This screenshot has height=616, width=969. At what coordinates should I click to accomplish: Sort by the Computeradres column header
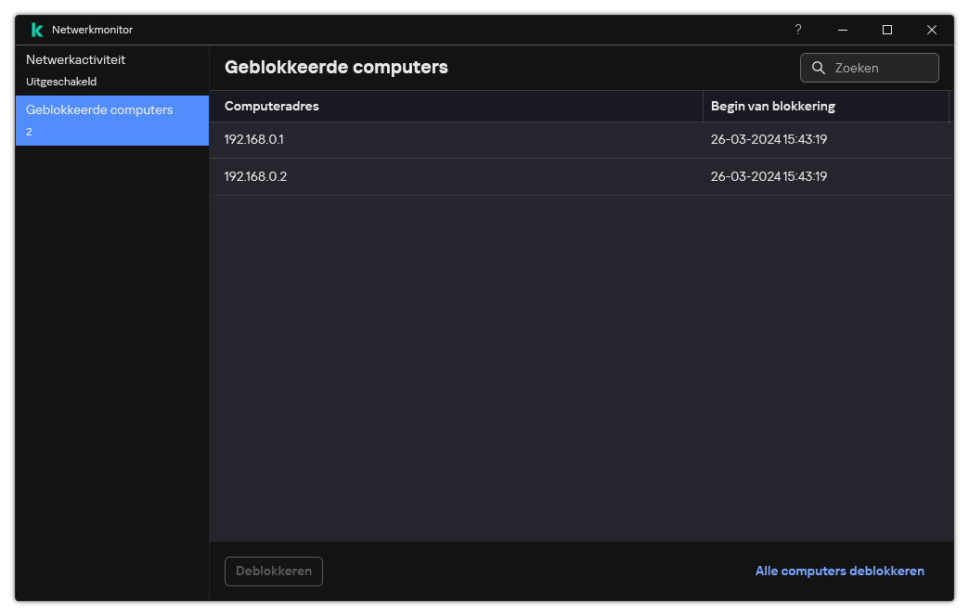[x=271, y=106]
